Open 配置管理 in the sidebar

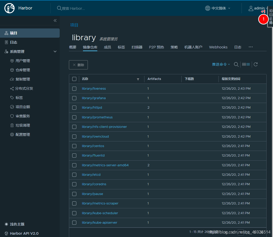tap(23, 135)
